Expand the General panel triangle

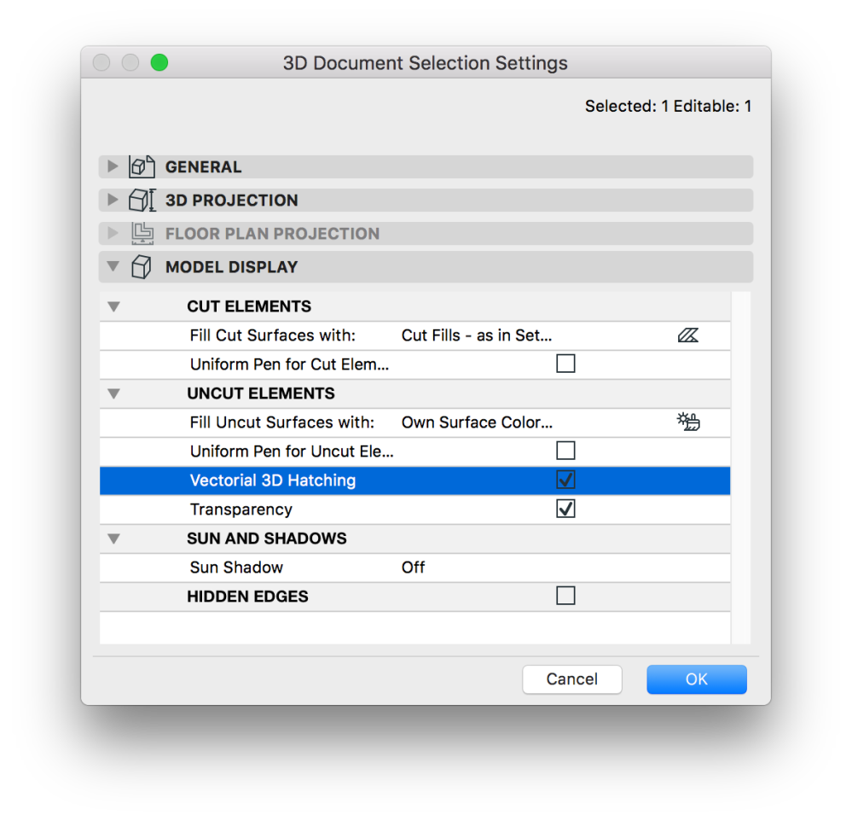tap(113, 166)
